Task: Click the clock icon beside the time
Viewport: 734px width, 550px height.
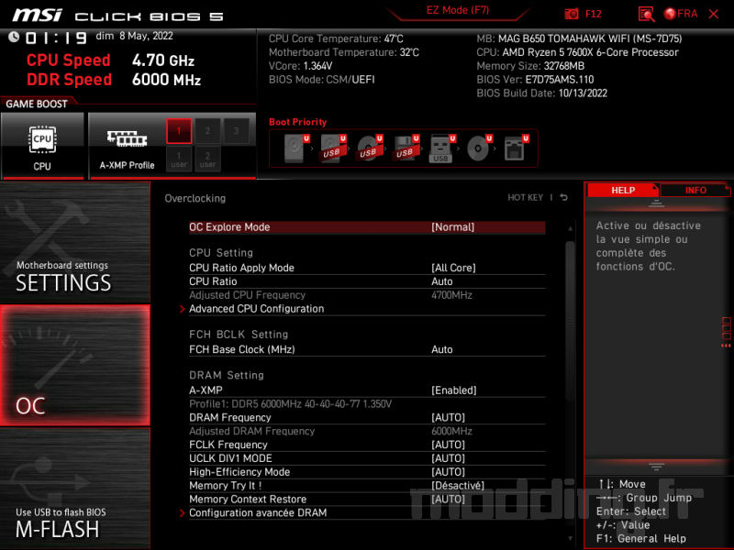Action: [14, 37]
